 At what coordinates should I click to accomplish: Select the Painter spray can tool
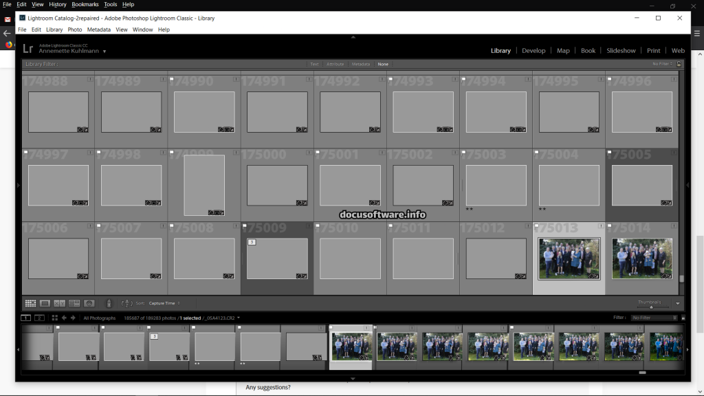(109, 303)
